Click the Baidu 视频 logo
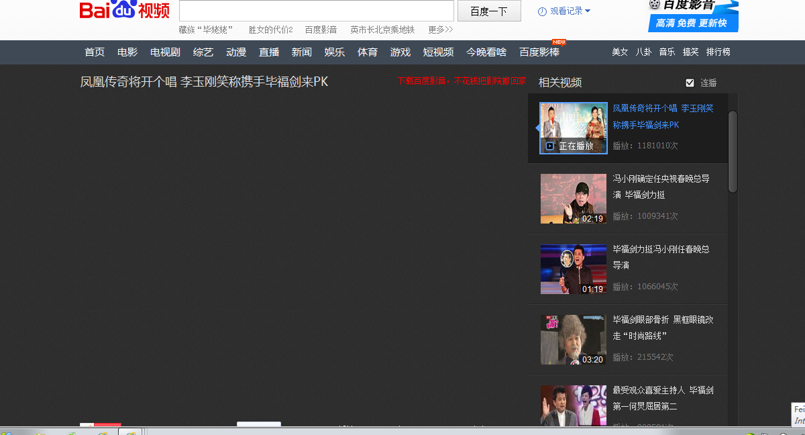The width and height of the screenshot is (805, 435). click(124, 10)
